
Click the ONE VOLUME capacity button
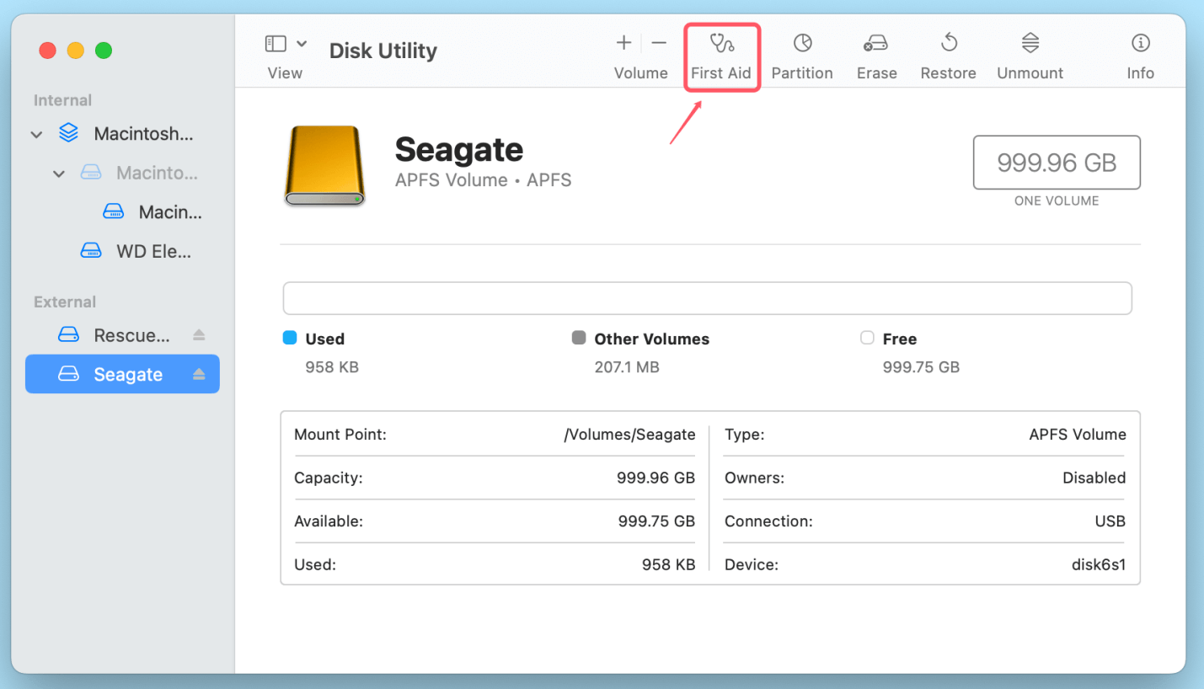pyautogui.click(x=1056, y=162)
